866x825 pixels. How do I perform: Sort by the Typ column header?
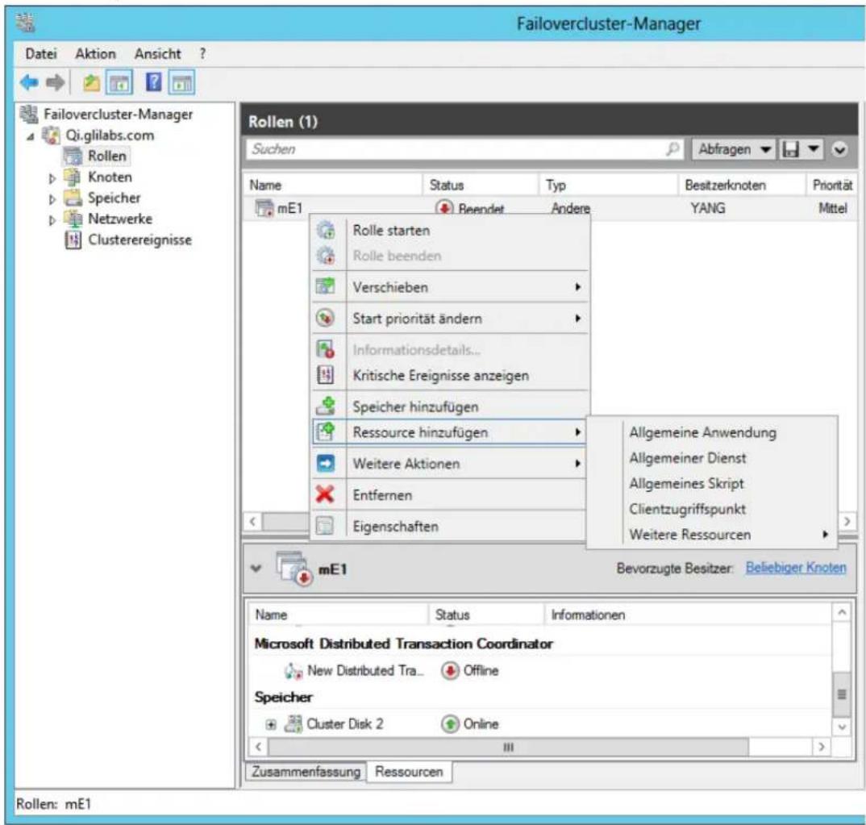click(607, 185)
